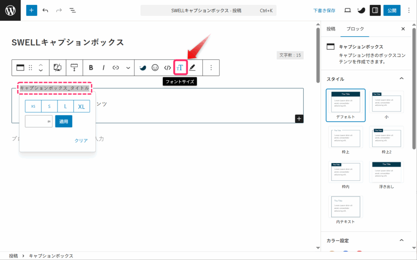Image resolution: width=417 pixels, height=260 pixels.
Task: Click the font size tT button
Action: (180, 68)
